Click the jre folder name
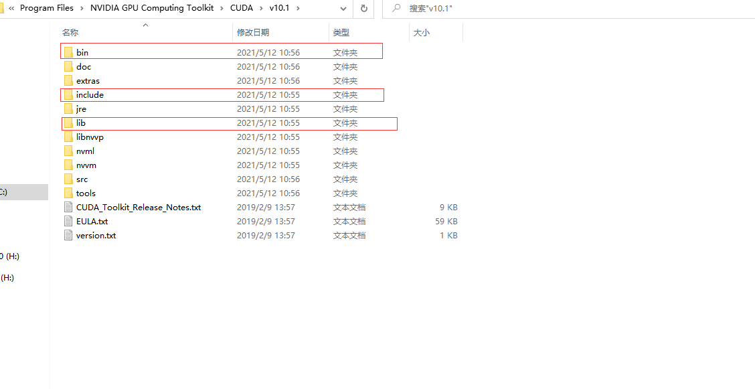This screenshot has height=389, width=755. click(x=82, y=109)
